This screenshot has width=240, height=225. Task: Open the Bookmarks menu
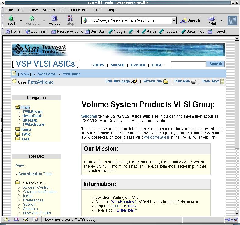pyautogui.click(x=78, y=10)
